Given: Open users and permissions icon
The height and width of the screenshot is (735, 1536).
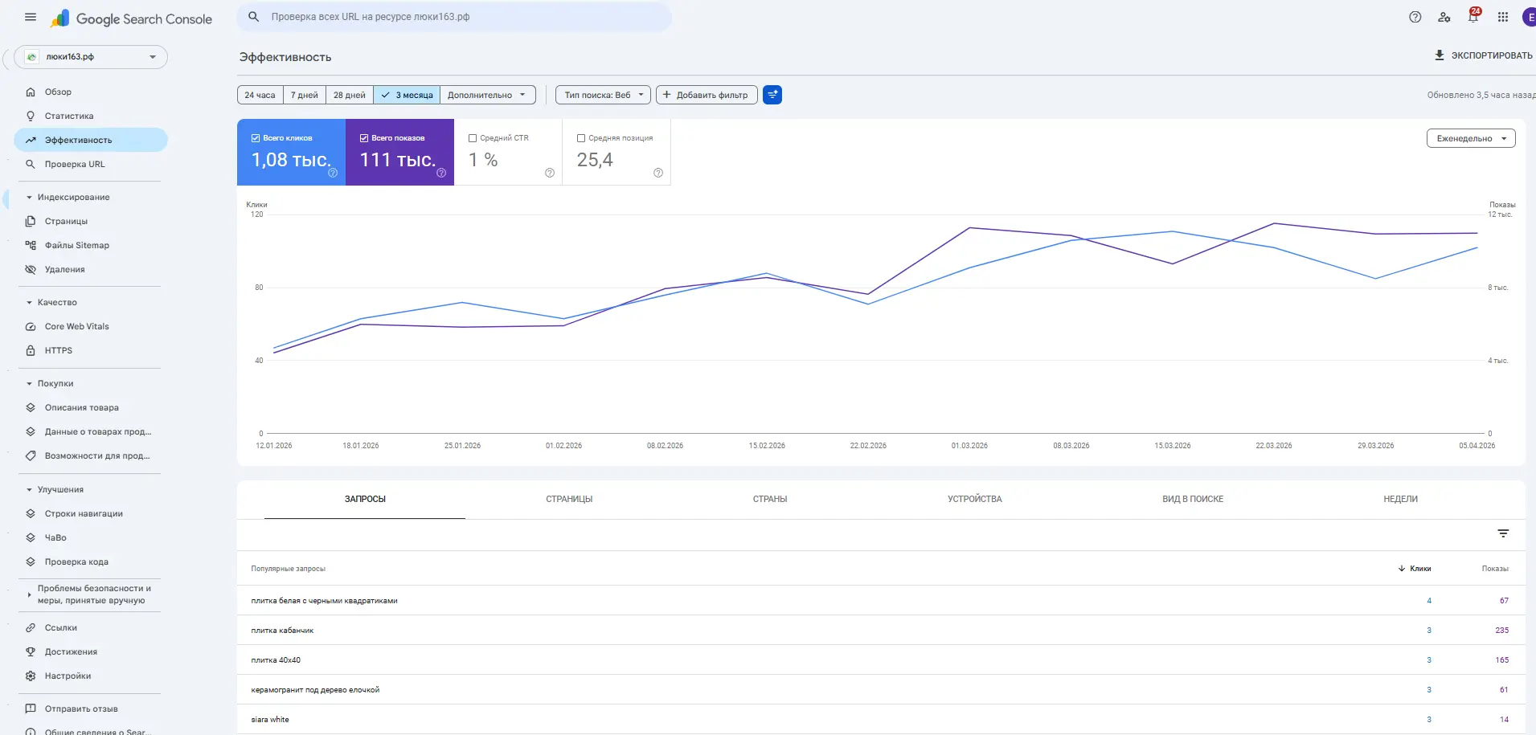Looking at the screenshot, I should tap(1444, 17).
